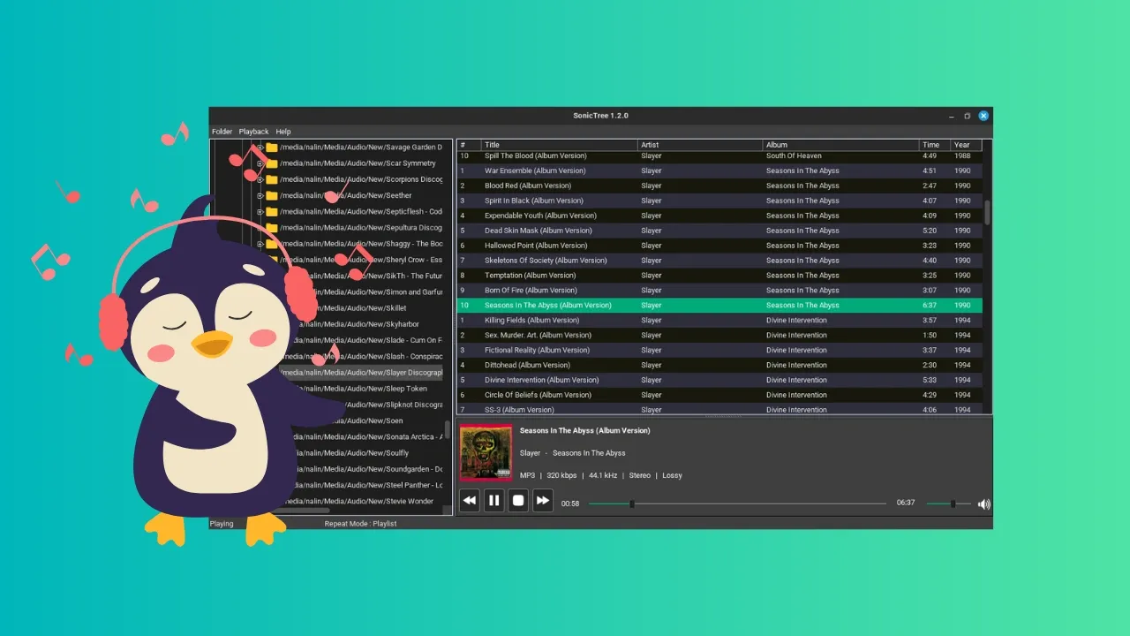Expand the Scar Symmetry folder node

[260, 163]
